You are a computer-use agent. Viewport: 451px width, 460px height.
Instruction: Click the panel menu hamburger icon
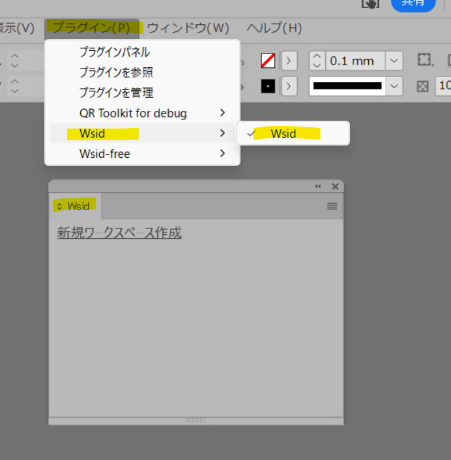(x=332, y=206)
